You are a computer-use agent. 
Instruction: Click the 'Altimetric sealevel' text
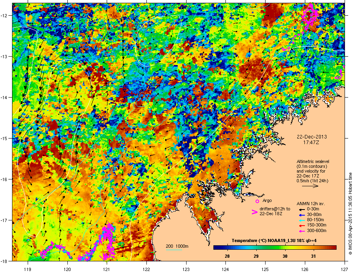pyautogui.click(x=313, y=161)
